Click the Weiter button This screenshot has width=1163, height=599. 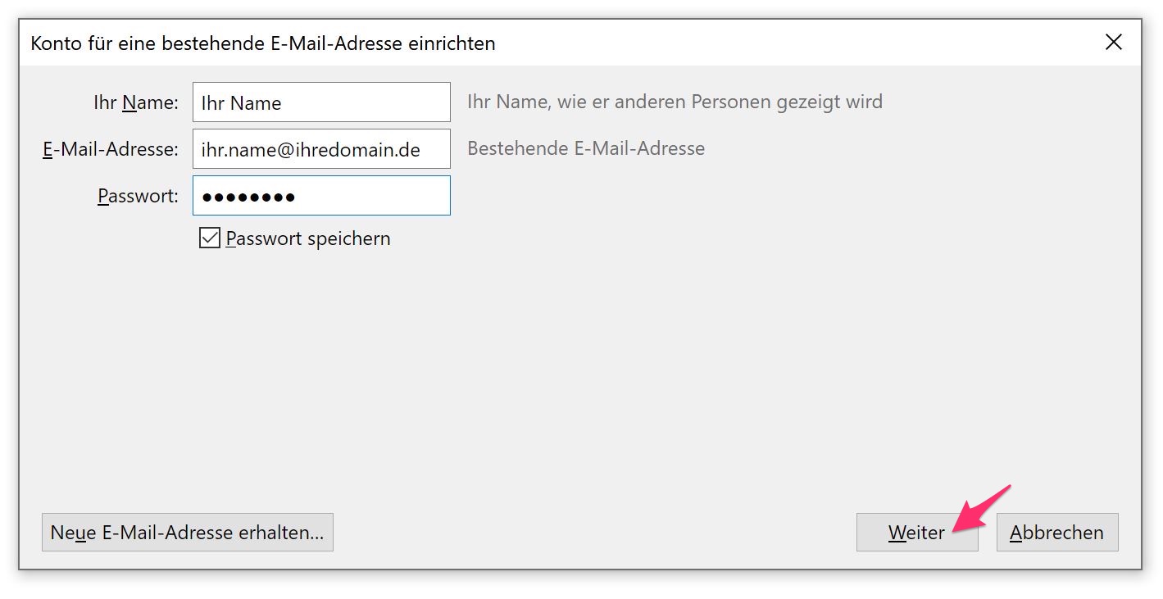point(916,532)
